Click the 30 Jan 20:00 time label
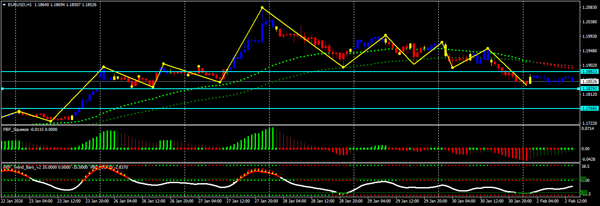The width and height of the screenshot is (600, 206). coord(520,201)
